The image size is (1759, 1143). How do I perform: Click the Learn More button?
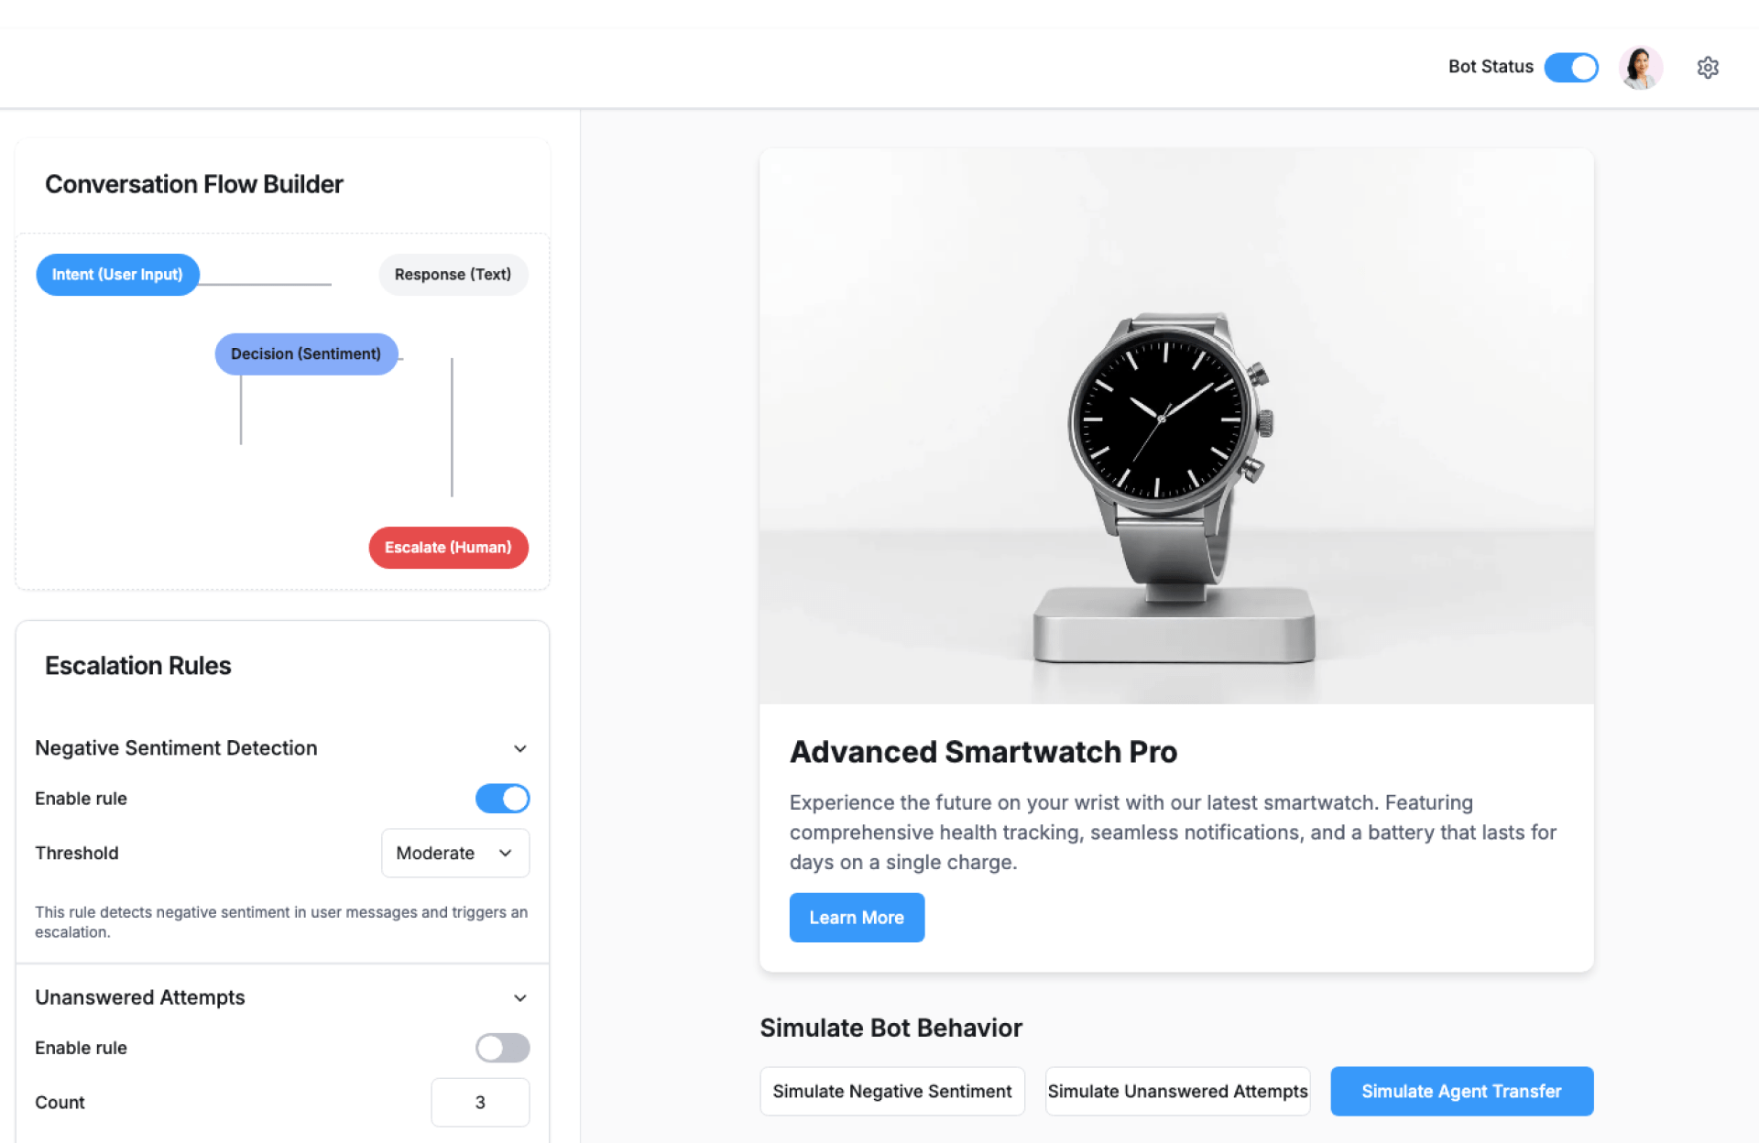click(x=857, y=918)
